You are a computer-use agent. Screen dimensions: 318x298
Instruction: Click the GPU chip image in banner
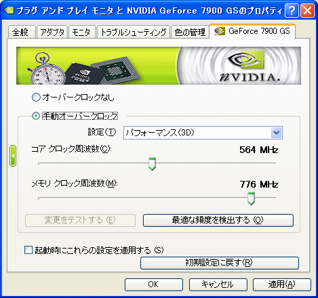[x=116, y=70]
